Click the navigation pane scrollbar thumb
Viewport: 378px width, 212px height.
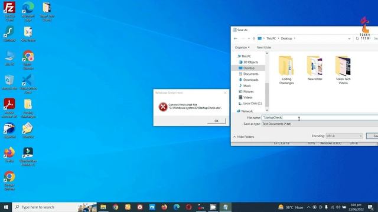coord(267,94)
